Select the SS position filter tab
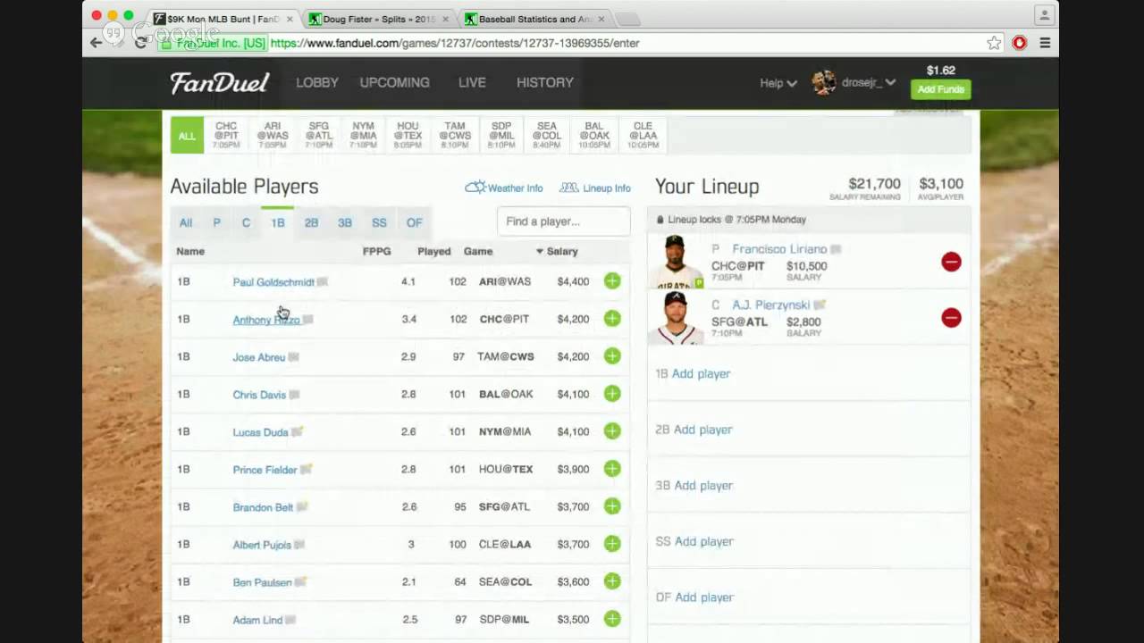 click(379, 222)
